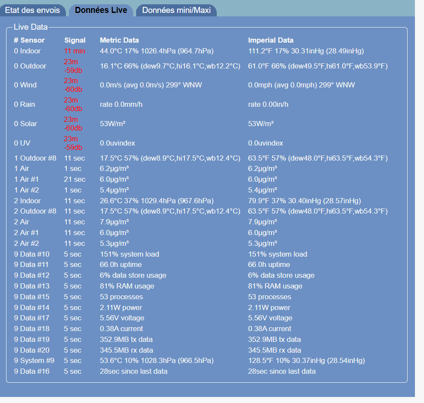
Task: Select the "21 sec" signal value
Action: click(x=75, y=180)
